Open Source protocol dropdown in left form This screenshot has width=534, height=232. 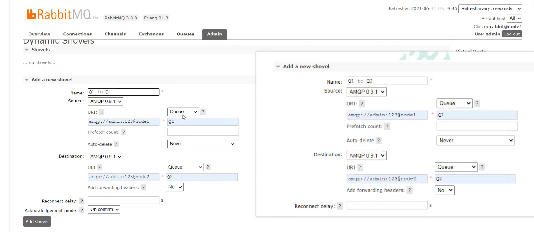(105, 101)
